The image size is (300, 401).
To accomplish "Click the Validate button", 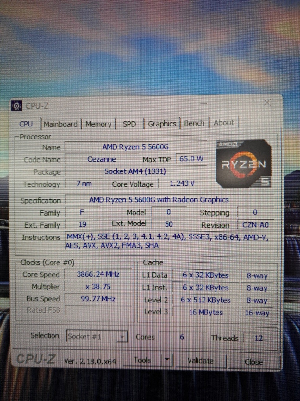I will 200,361.
